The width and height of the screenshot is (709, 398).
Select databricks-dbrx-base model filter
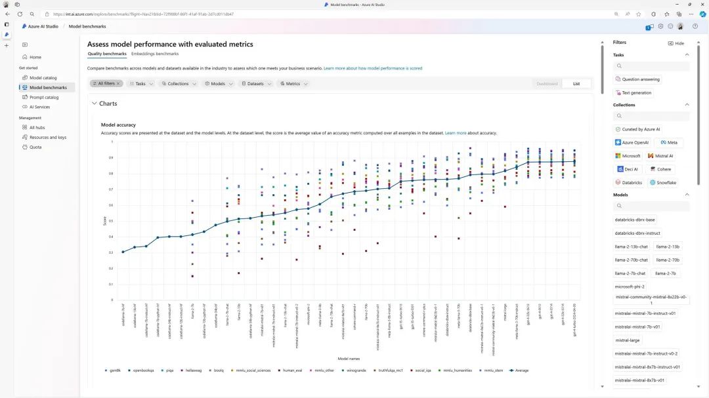(634, 220)
